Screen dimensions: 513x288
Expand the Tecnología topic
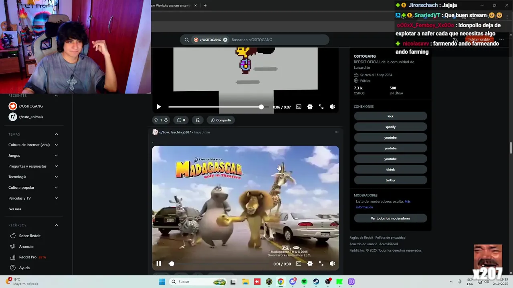(33, 177)
